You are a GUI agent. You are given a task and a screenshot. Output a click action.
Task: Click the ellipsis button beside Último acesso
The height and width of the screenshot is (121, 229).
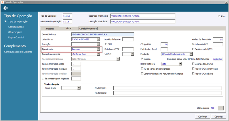point(220,108)
